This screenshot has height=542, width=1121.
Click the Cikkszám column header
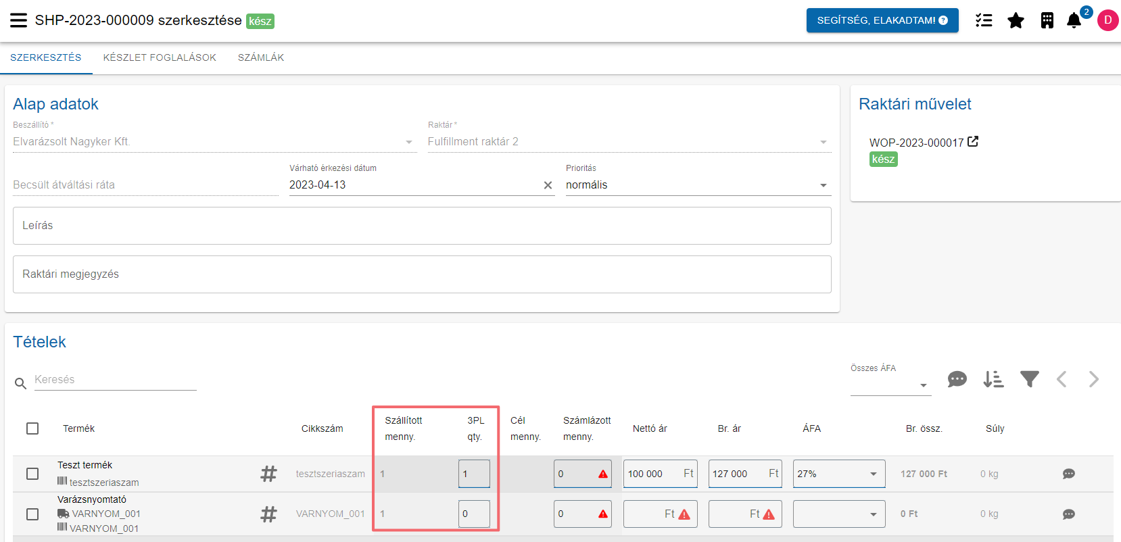click(x=322, y=428)
